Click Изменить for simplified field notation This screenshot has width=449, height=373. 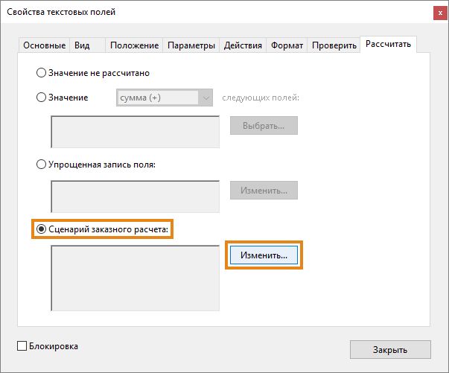point(263,191)
